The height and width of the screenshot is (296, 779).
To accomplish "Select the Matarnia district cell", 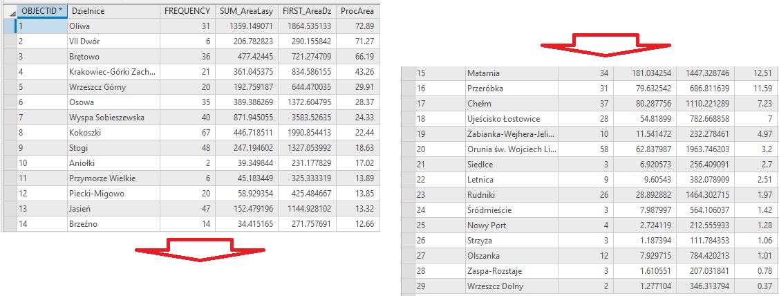I will click(511, 73).
